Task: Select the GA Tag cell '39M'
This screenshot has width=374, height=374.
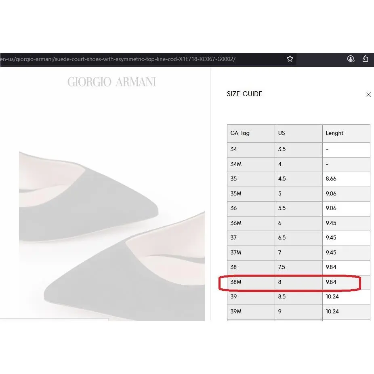Action: coord(251,312)
